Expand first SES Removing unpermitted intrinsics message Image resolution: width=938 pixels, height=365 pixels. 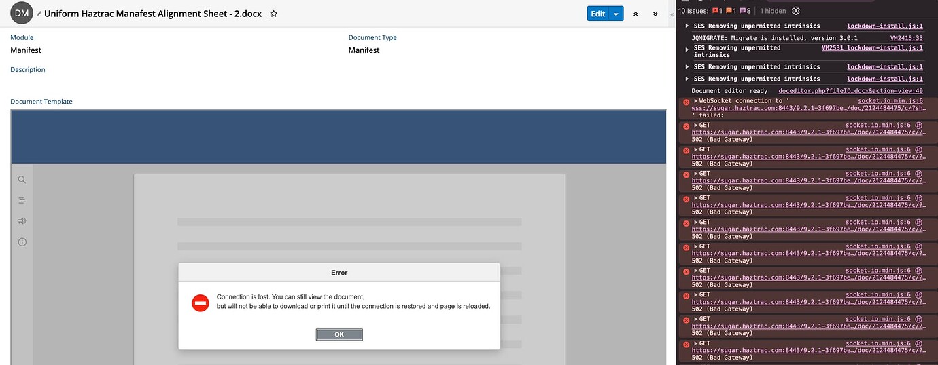click(687, 26)
